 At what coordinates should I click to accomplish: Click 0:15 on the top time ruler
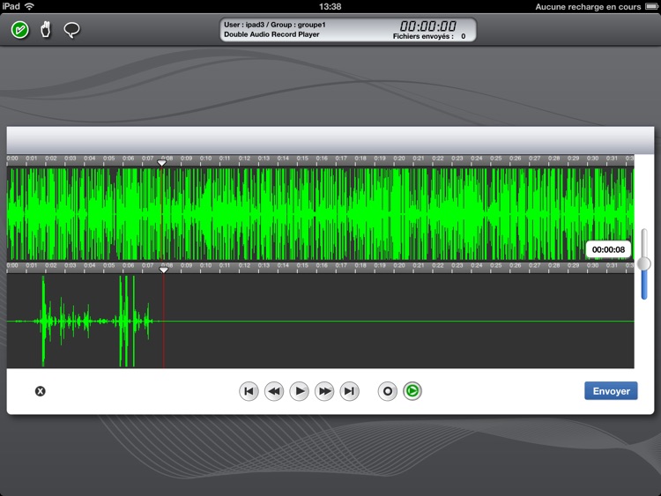(x=302, y=159)
